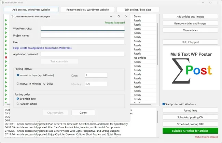The width and height of the screenshot is (222, 143).
Task: Focus the WordPress URL input field
Action: coord(83,28)
